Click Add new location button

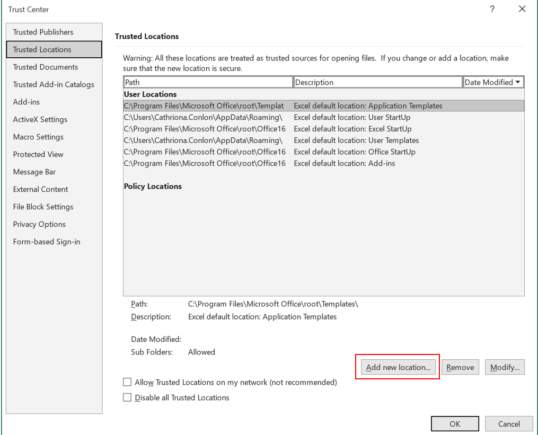click(398, 367)
